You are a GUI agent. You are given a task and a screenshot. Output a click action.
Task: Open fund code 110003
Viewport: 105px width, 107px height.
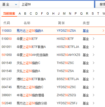click(x=7, y=31)
